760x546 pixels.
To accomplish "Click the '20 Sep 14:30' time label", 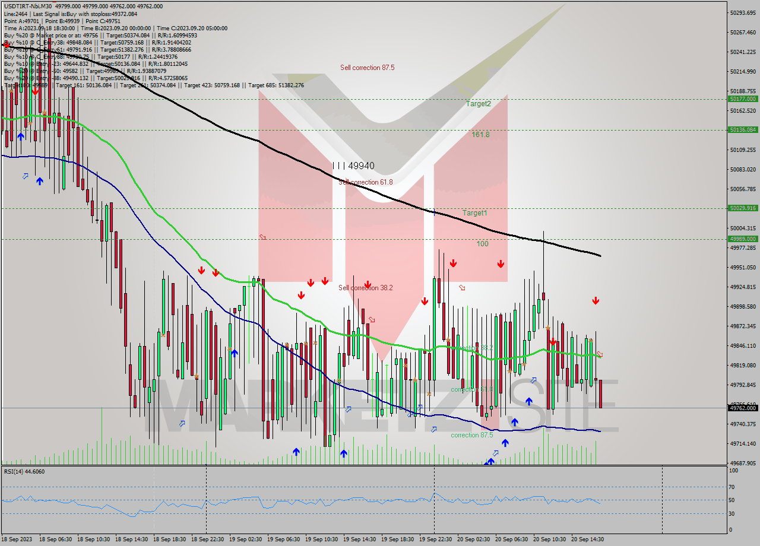I will tap(587, 539).
